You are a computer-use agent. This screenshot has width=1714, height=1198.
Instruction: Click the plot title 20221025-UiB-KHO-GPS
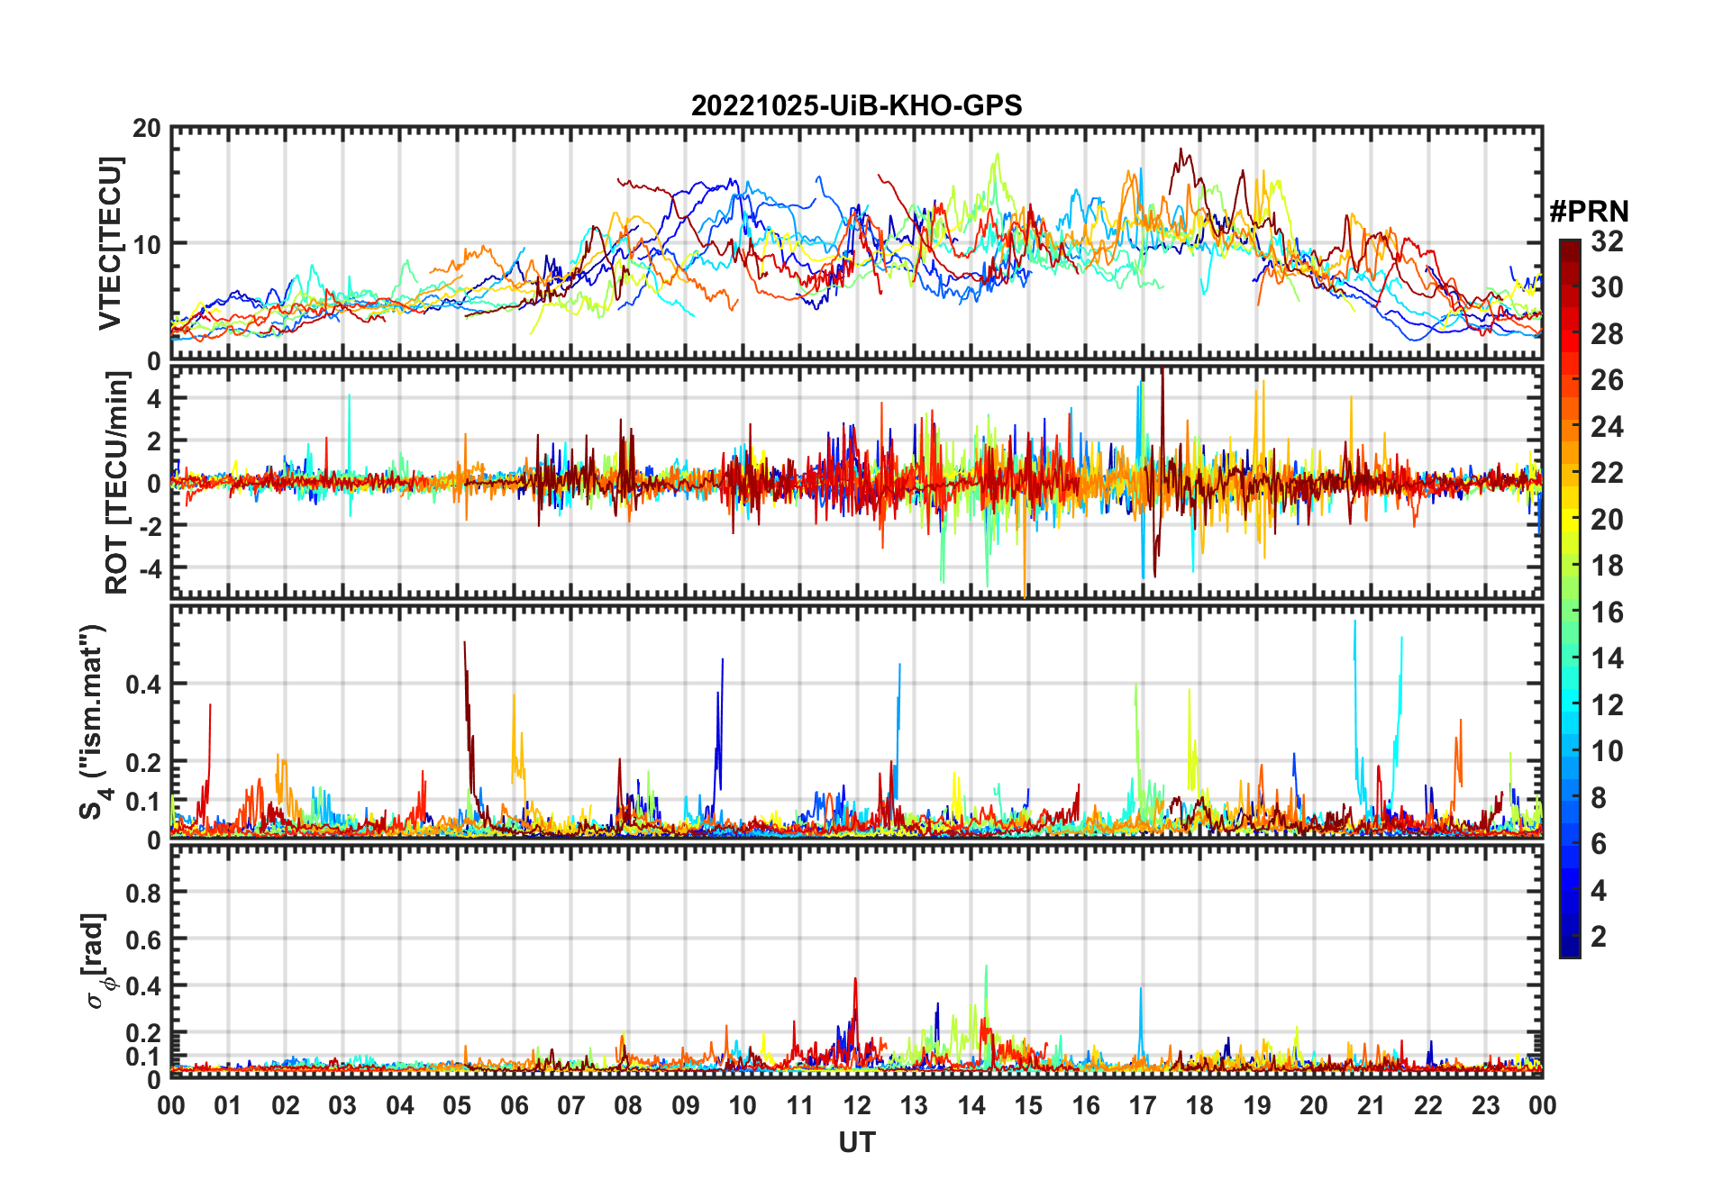tap(856, 105)
